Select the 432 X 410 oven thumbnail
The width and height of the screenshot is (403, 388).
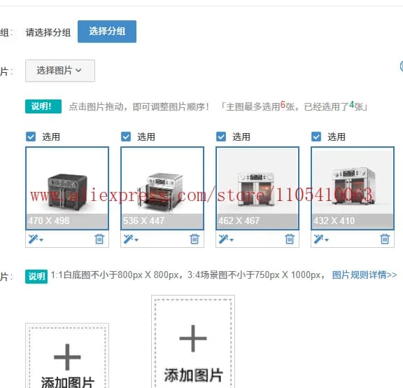(353, 188)
